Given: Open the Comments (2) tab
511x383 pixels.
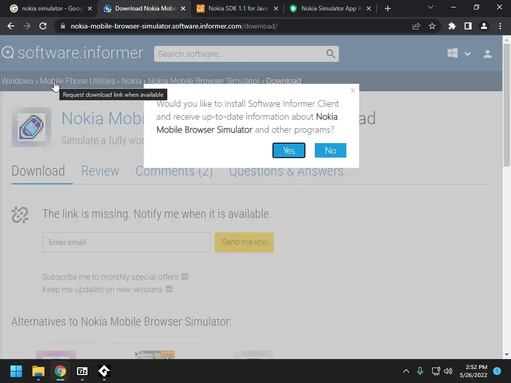Looking at the screenshot, I should [x=174, y=171].
